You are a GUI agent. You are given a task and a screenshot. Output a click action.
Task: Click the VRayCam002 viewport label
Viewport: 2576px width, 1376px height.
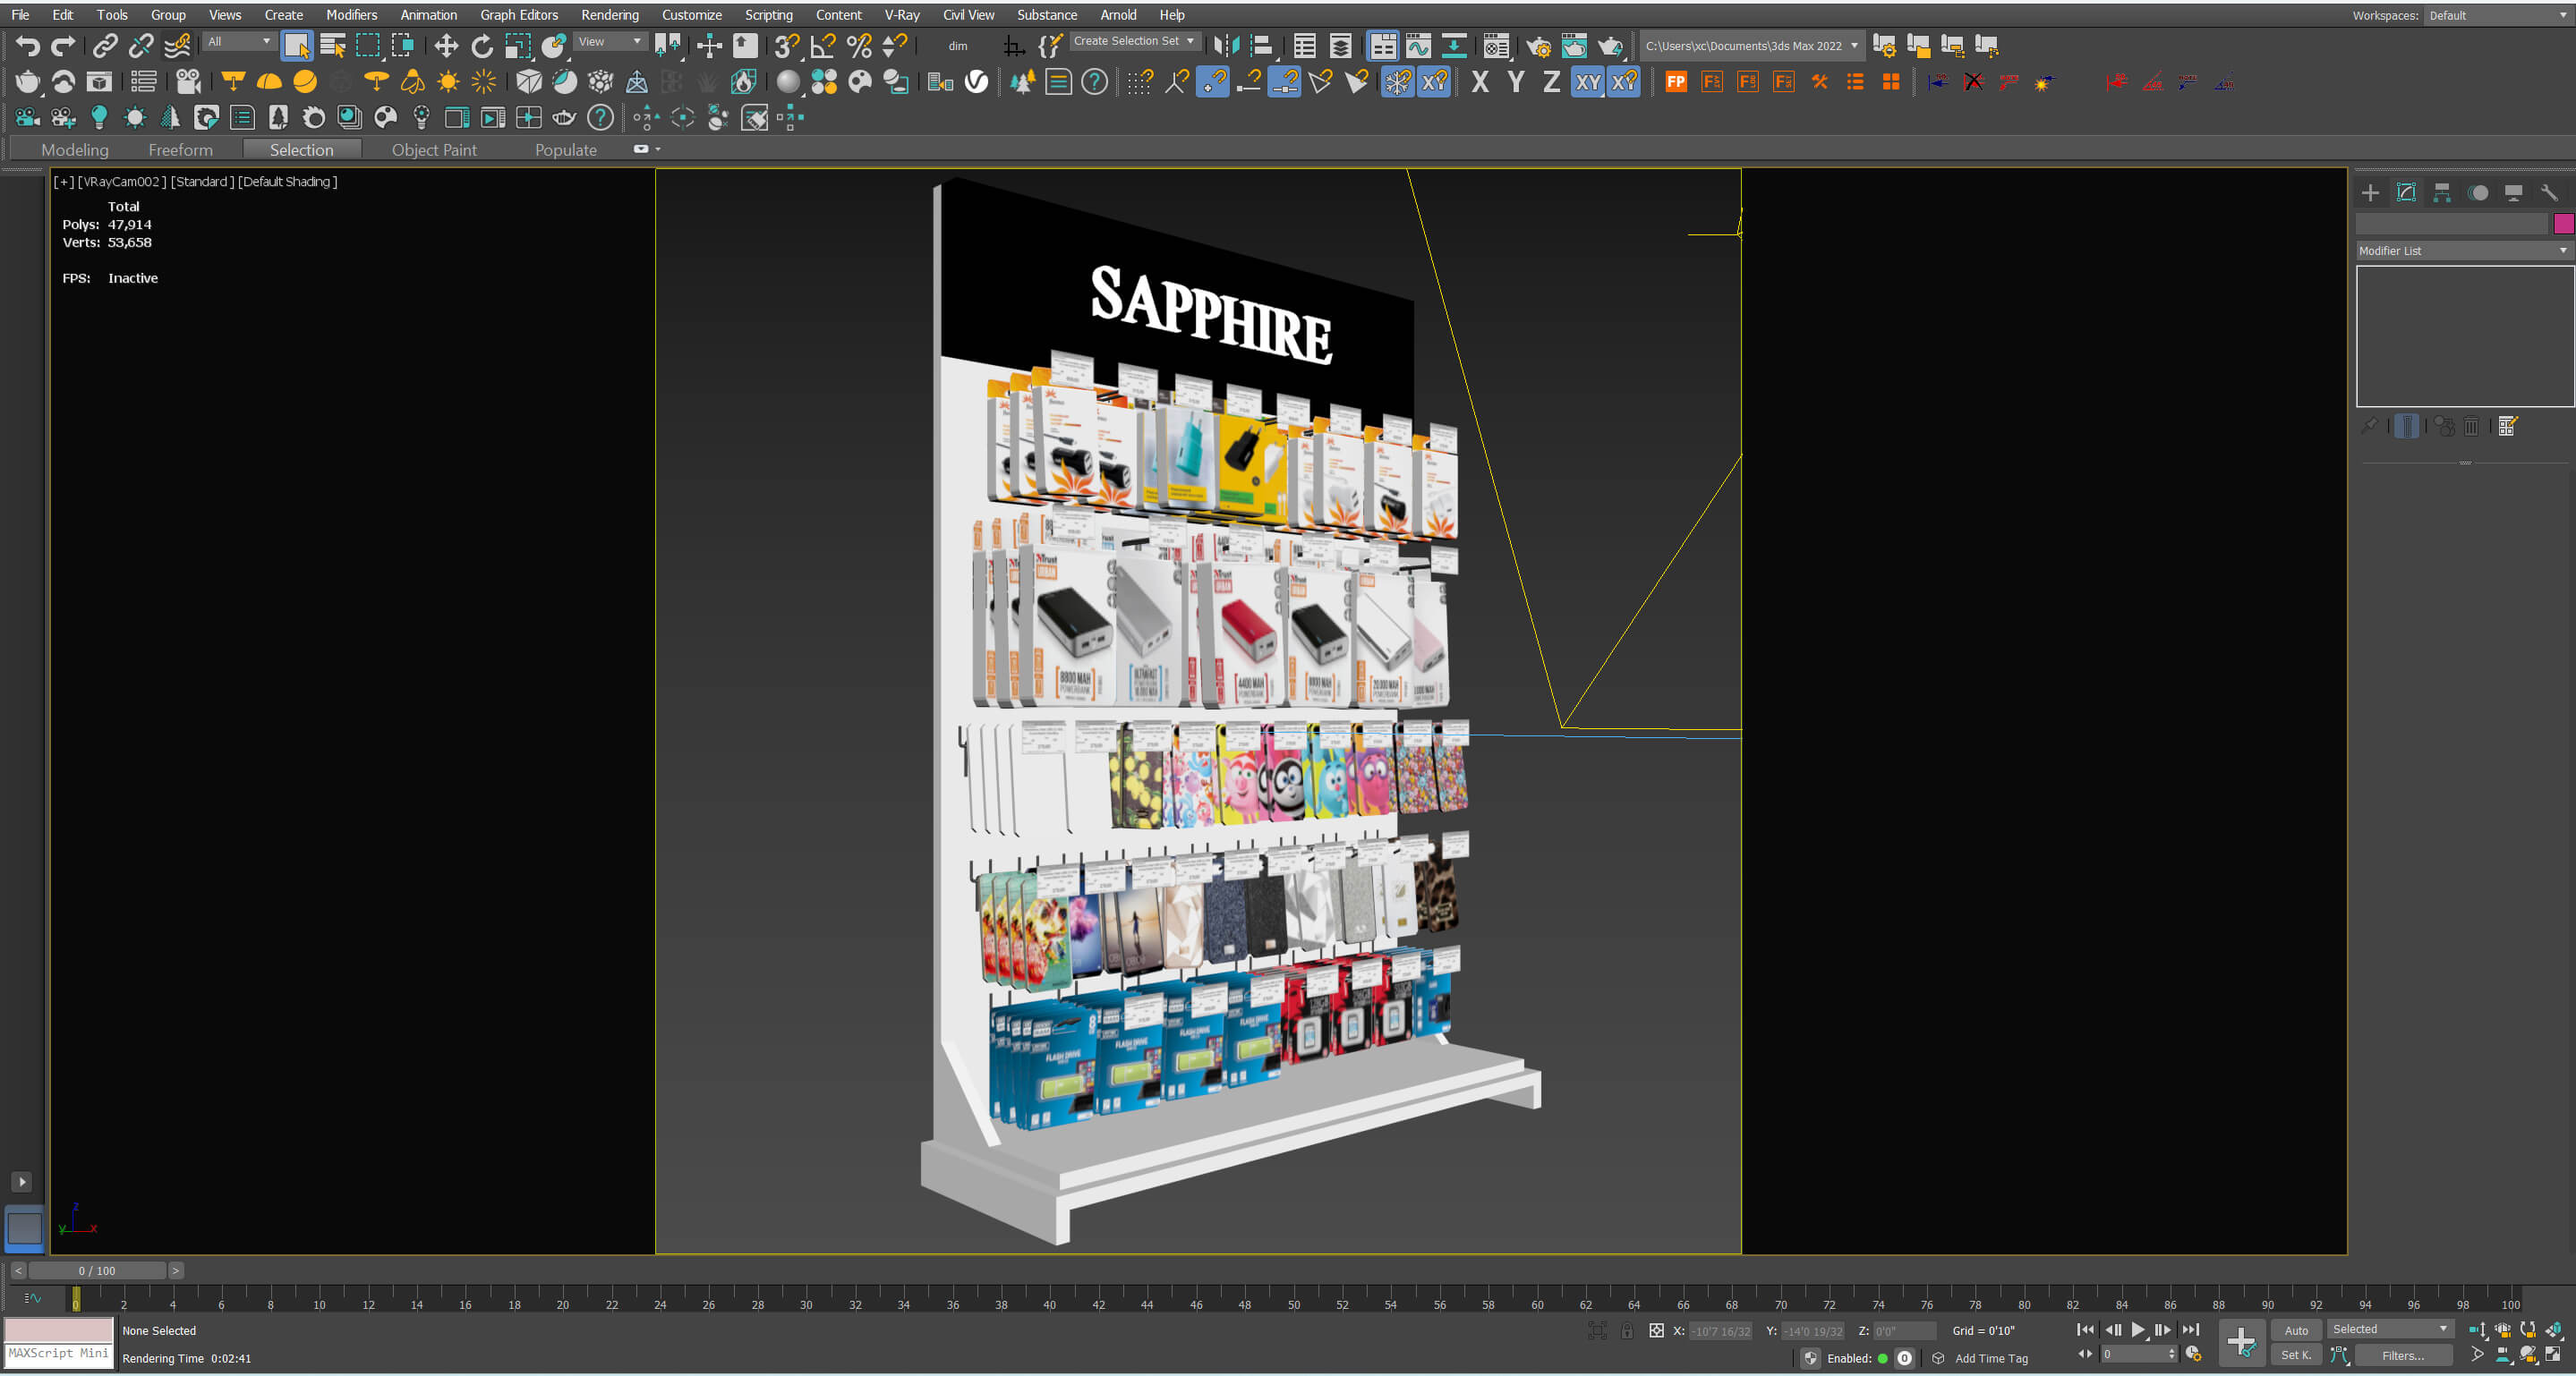click(x=122, y=181)
